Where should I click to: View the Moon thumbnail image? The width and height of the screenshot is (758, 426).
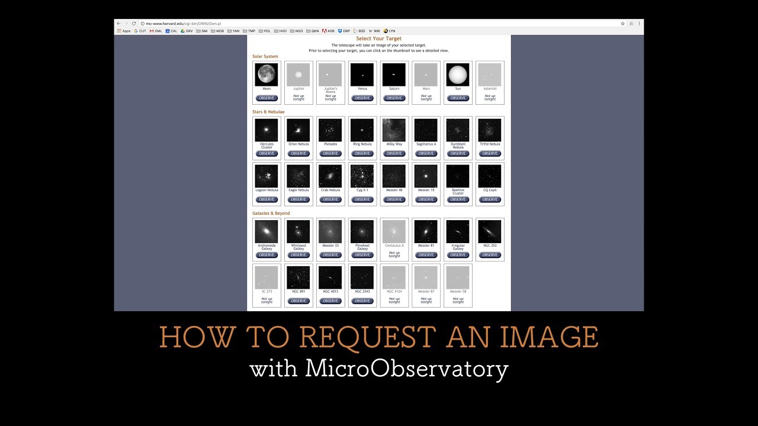[266, 75]
